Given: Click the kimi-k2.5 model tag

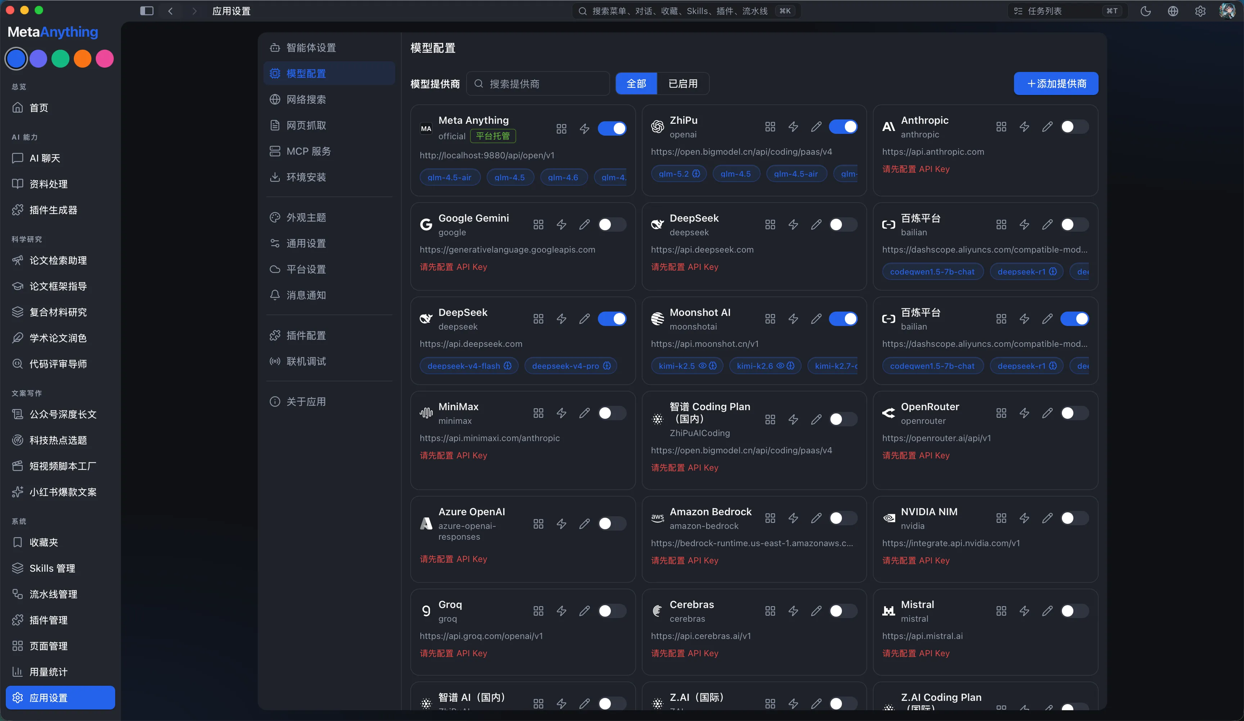Looking at the screenshot, I should coord(687,366).
